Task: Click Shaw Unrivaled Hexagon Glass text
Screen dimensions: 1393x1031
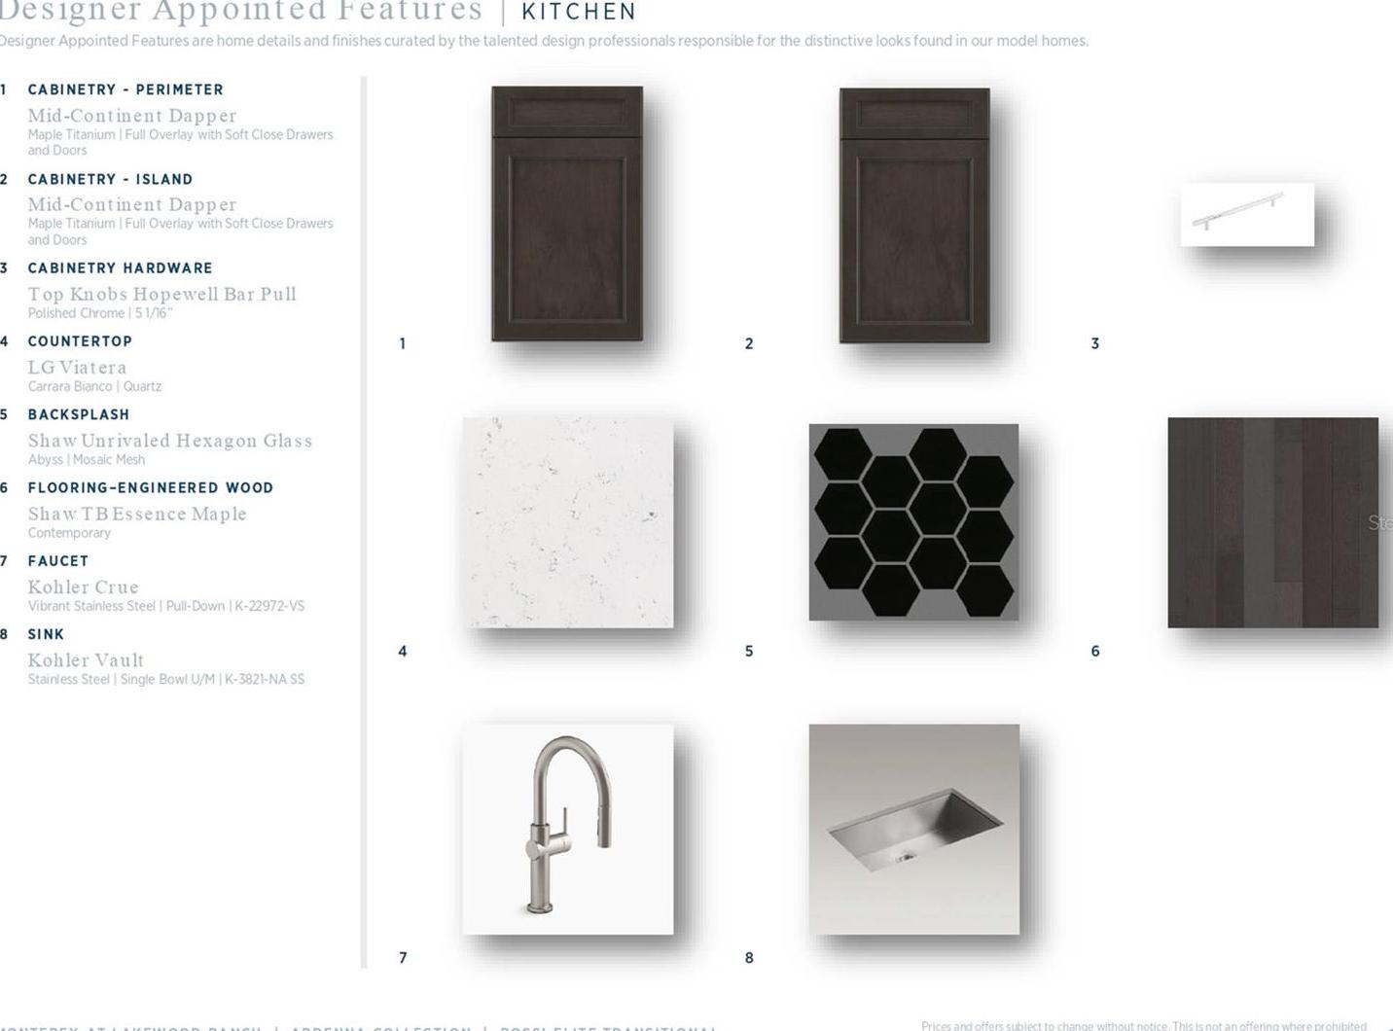Action: 170,441
